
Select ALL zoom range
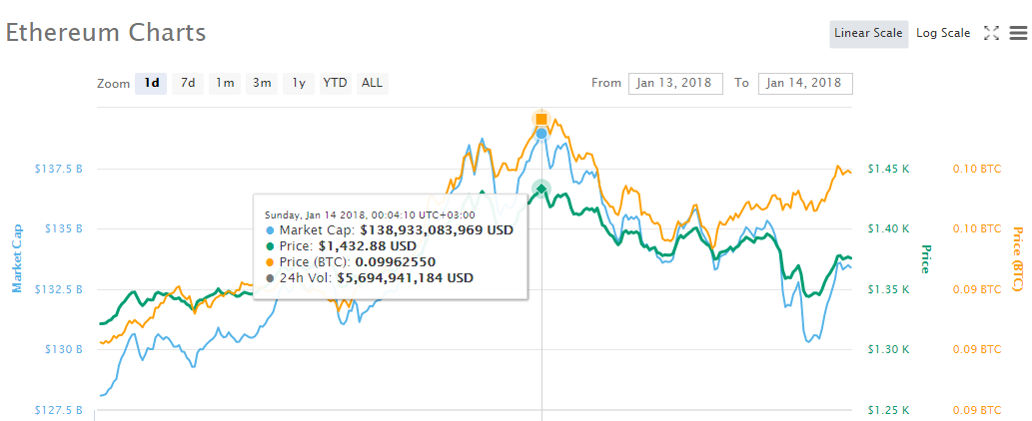click(x=372, y=84)
